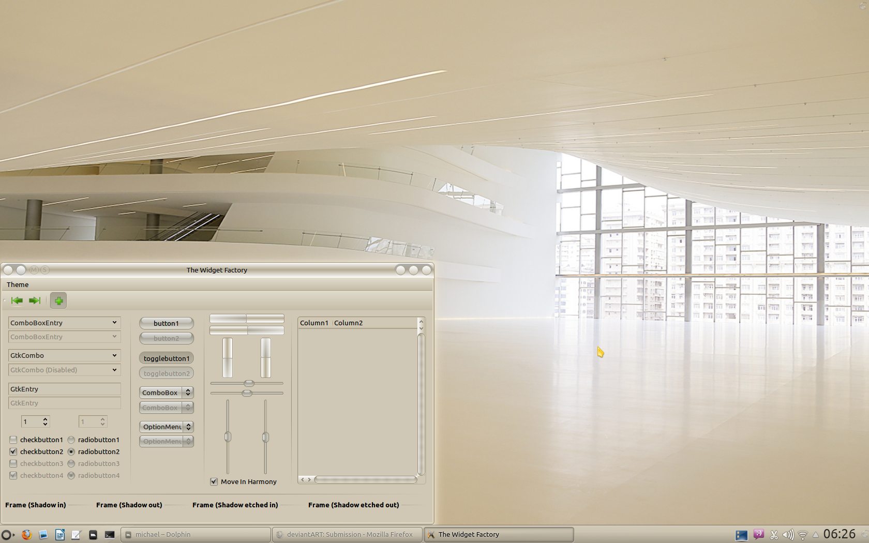Open the disabled ComboBox dropdown
Viewport: 869px width, 543px height.
167,408
